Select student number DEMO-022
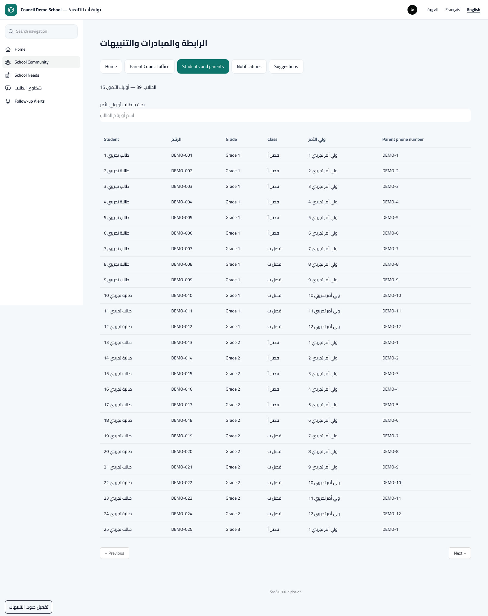 [182, 483]
